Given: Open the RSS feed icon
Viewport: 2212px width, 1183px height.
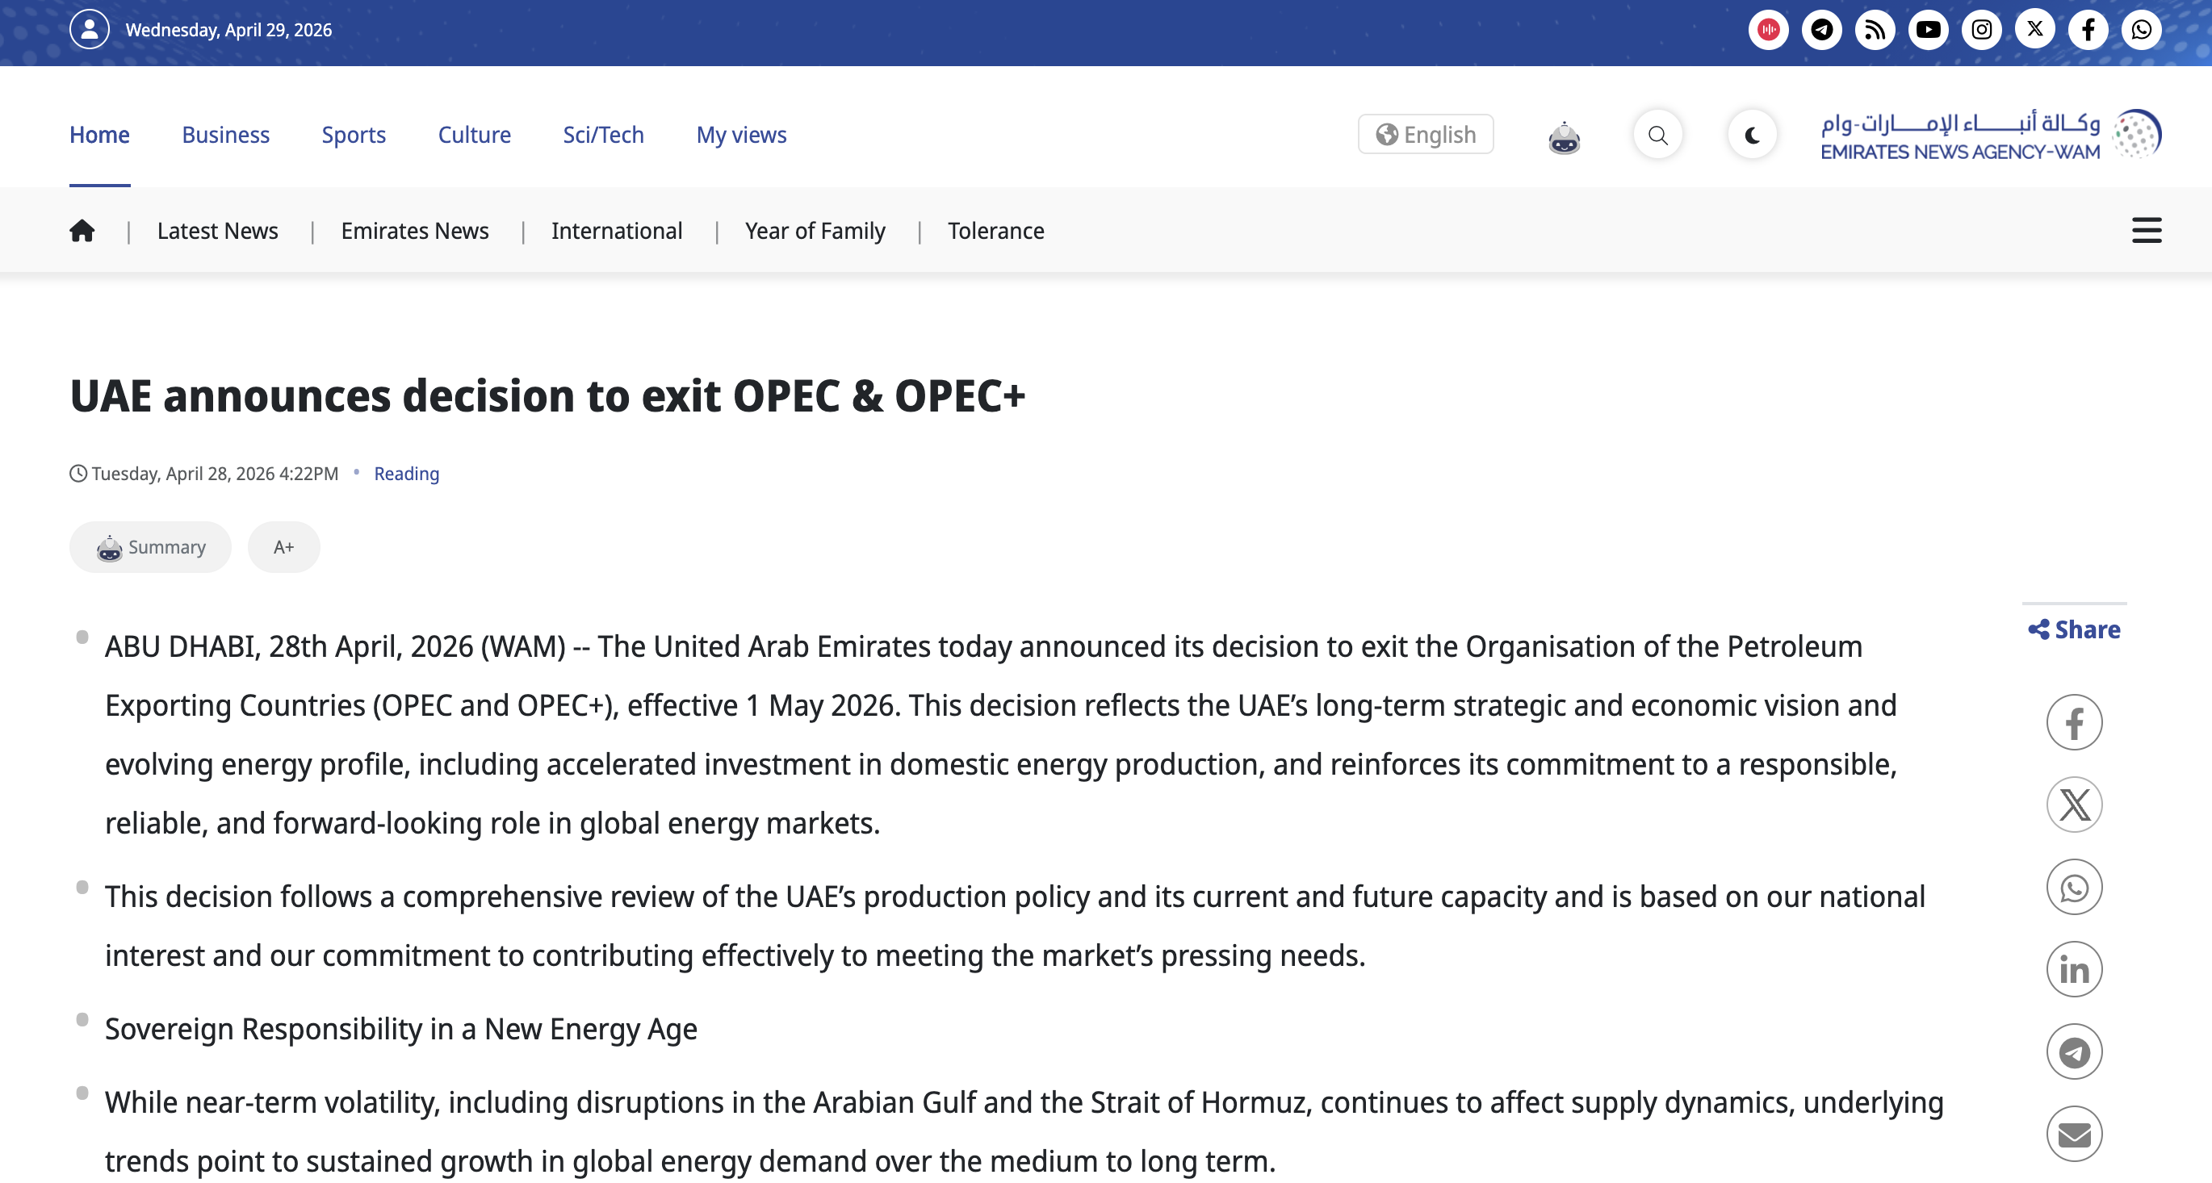Looking at the screenshot, I should (1875, 30).
